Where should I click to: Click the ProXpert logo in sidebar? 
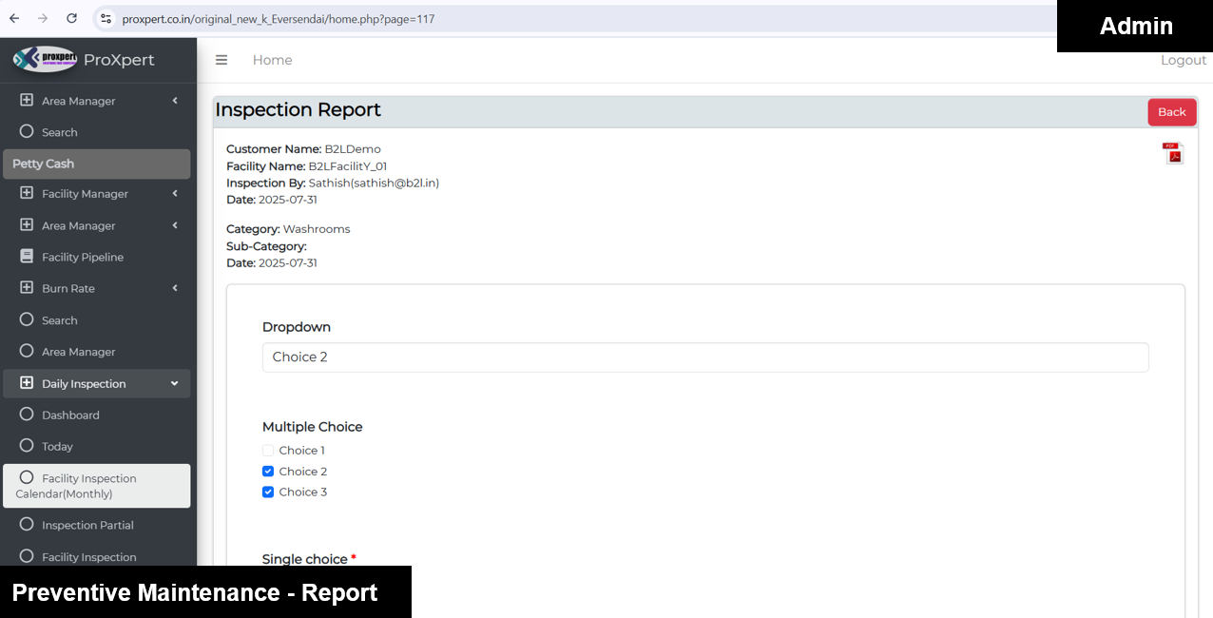tap(46, 59)
